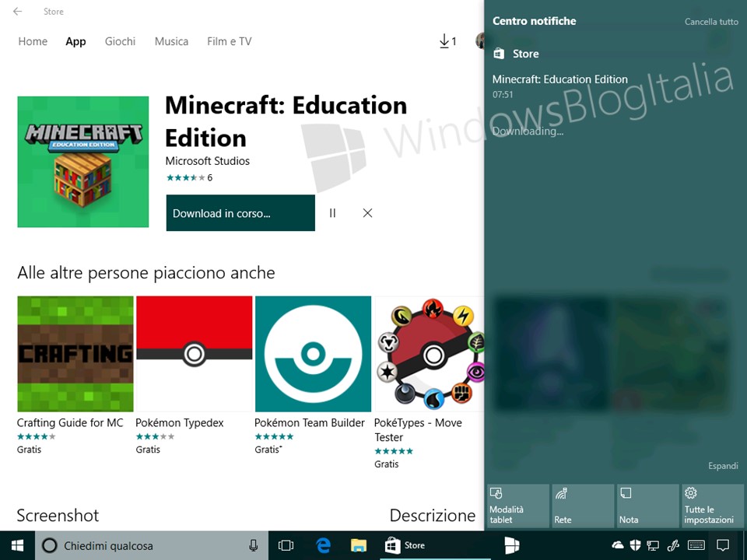Click the "Descrizione" section heading
The width and height of the screenshot is (747, 560).
(433, 515)
